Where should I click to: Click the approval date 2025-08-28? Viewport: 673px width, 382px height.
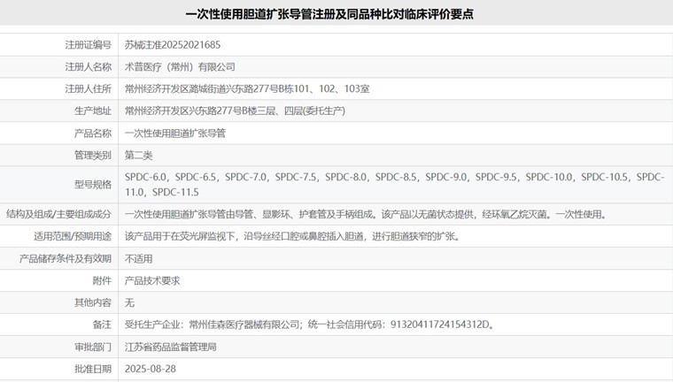click(151, 368)
